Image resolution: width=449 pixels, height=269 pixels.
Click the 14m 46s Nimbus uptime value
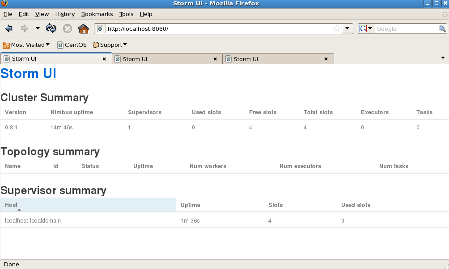(x=62, y=127)
